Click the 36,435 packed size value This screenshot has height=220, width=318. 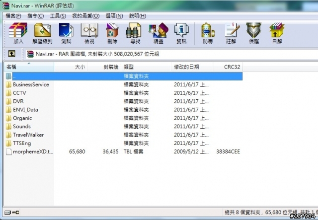(x=110, y=151)
